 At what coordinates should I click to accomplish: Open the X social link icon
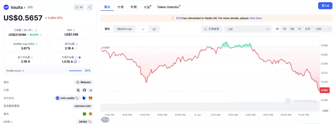click(x=78, y=90)
